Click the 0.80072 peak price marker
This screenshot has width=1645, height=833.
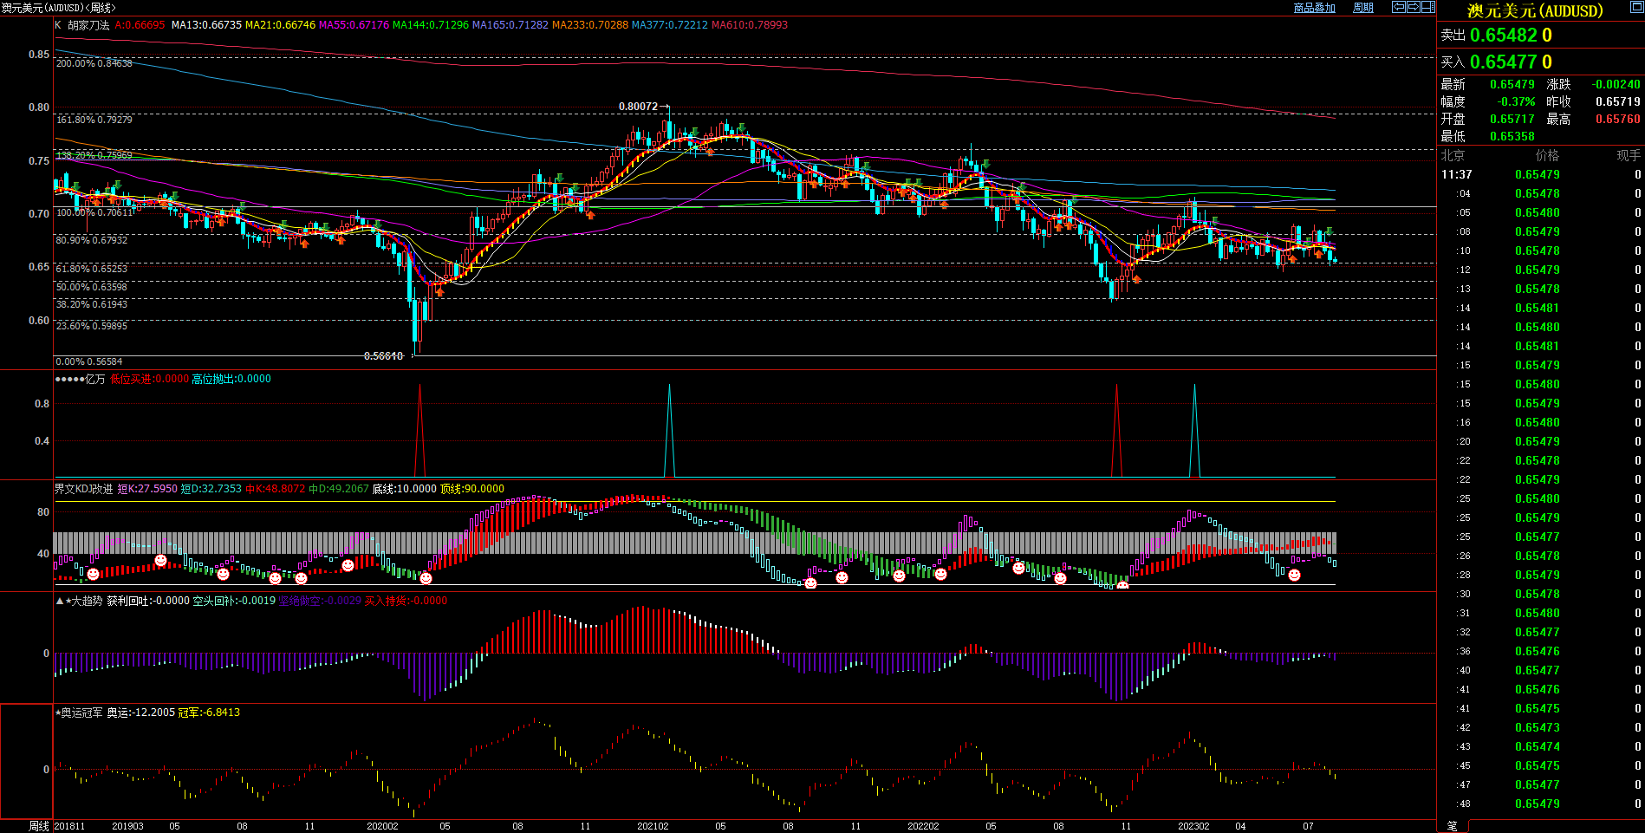638,107
